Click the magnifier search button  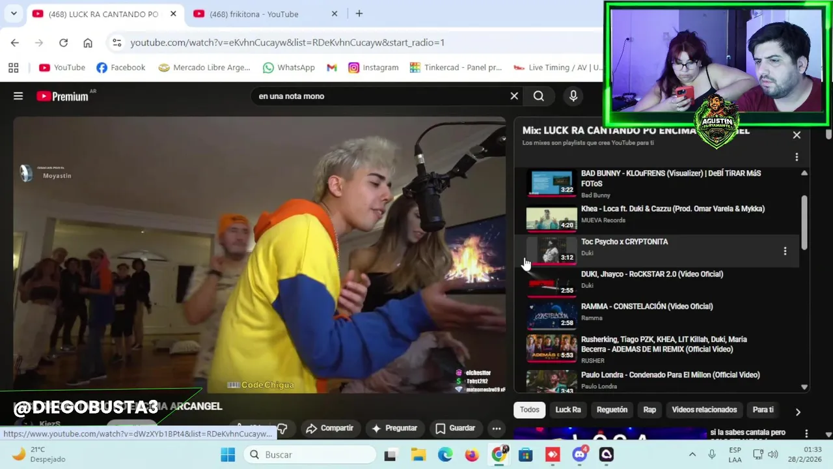[x=539, y=96]
